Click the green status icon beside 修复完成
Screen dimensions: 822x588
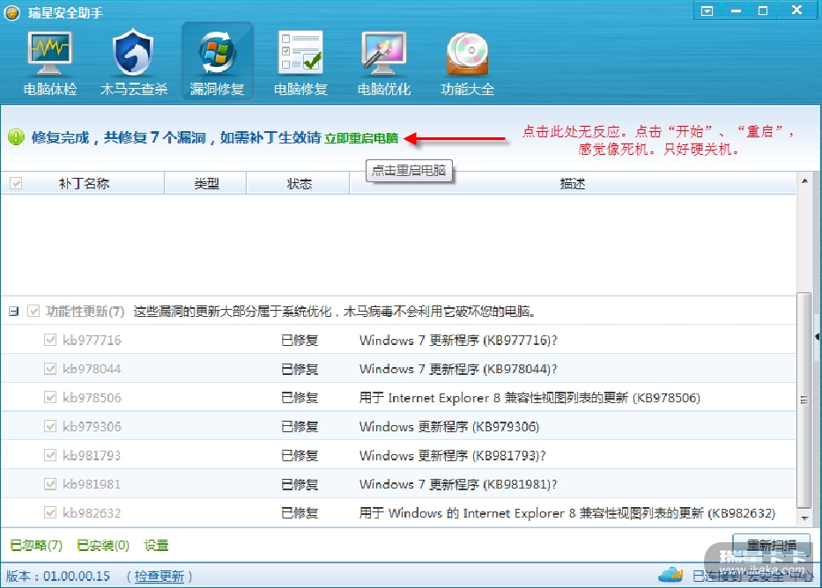[16, 137]
